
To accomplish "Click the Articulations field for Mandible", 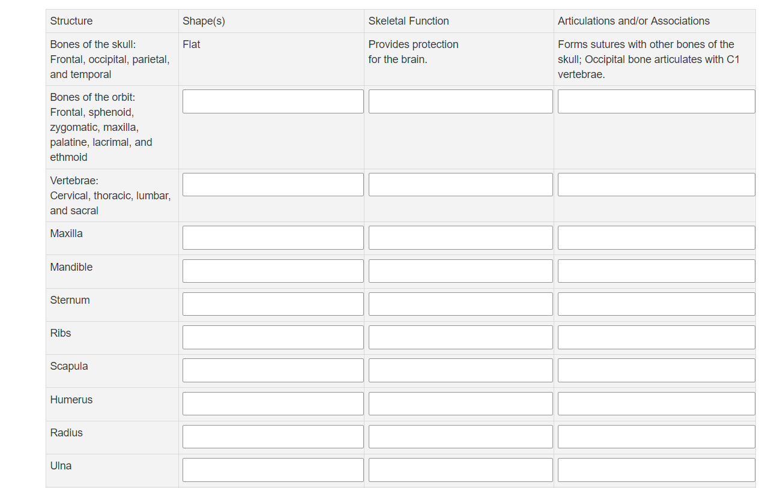I will tap(656, 271).
